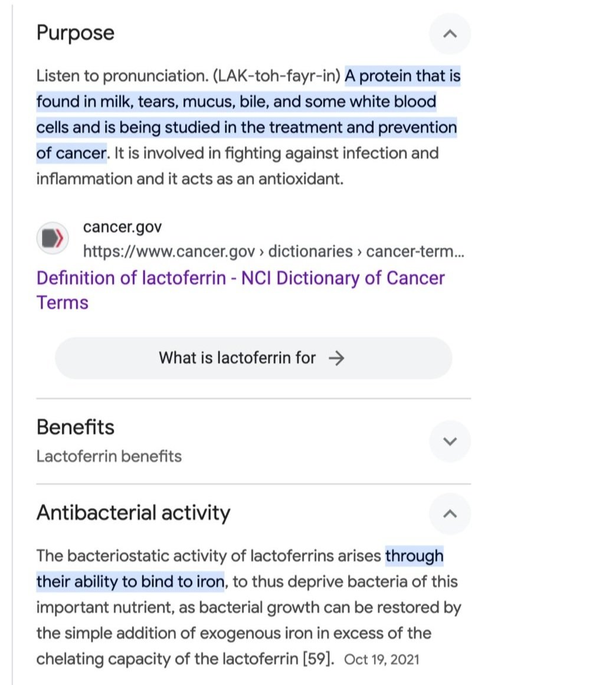Click the 'Lactoferrin benefits' subtitle
The width and height of the screenshot is (609, 685).
109,456
